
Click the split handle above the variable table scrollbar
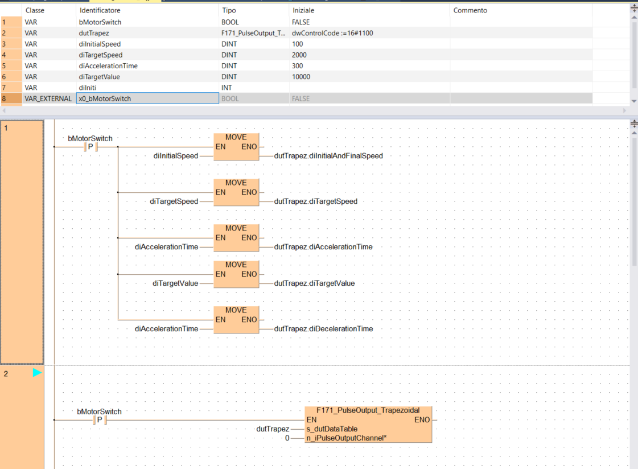pyautogui.click(x=635, y=9)
